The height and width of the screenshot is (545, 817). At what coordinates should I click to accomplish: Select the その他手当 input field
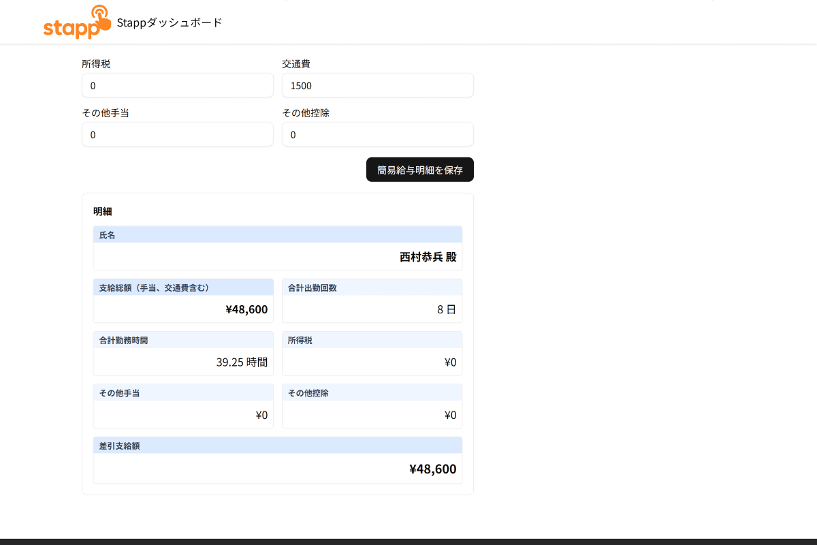[x=177, y=135]
